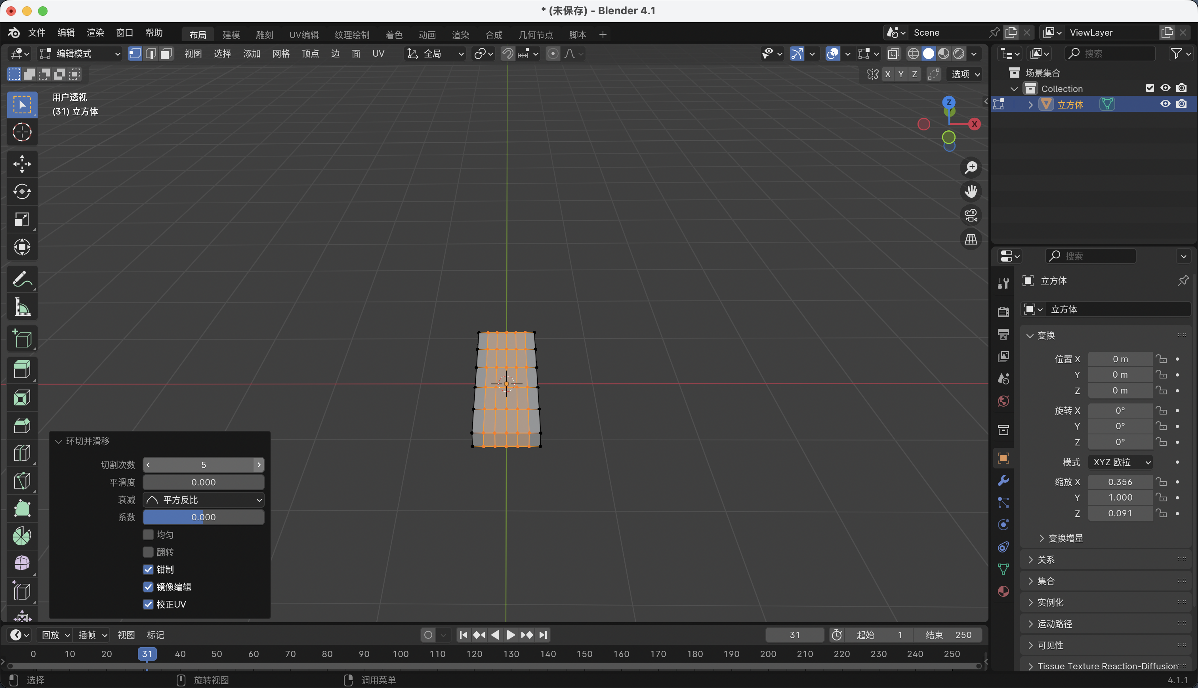
Task: Click the Loop Cut tool icon
Action: 22,453
